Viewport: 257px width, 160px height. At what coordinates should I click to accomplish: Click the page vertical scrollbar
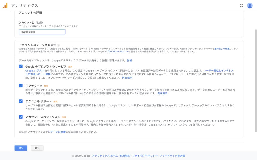(256, 81)
